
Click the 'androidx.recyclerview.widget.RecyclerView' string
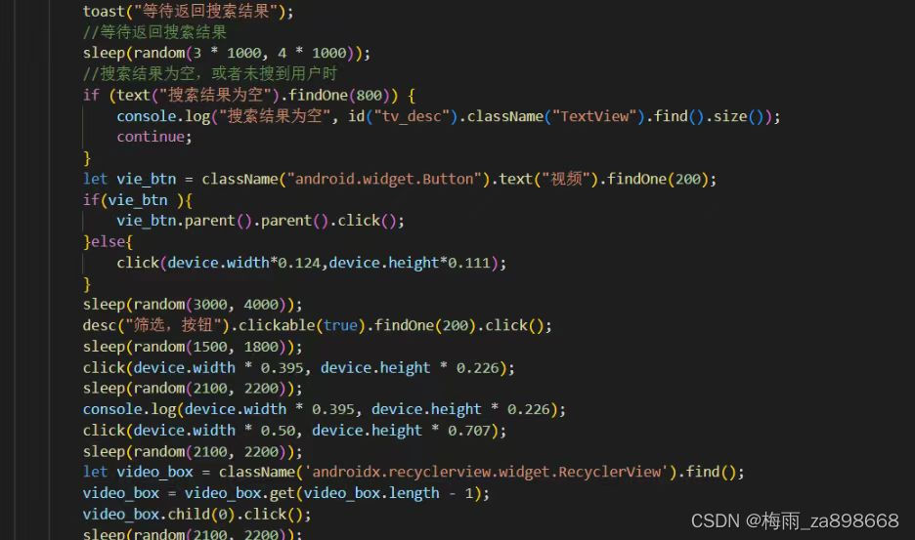486,472
